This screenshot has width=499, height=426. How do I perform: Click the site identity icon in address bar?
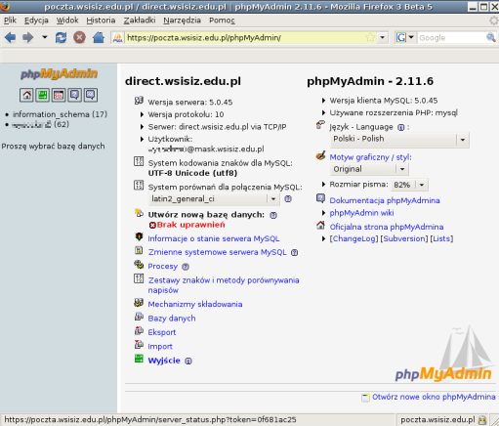117,38
